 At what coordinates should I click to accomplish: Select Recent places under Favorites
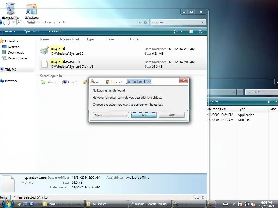[17, 58]
